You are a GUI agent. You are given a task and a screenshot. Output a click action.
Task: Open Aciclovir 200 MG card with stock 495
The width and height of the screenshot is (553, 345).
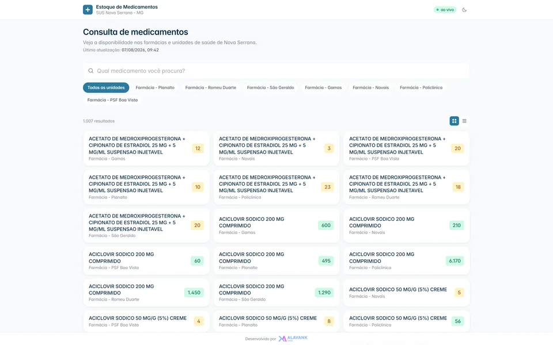pos(276,261)
